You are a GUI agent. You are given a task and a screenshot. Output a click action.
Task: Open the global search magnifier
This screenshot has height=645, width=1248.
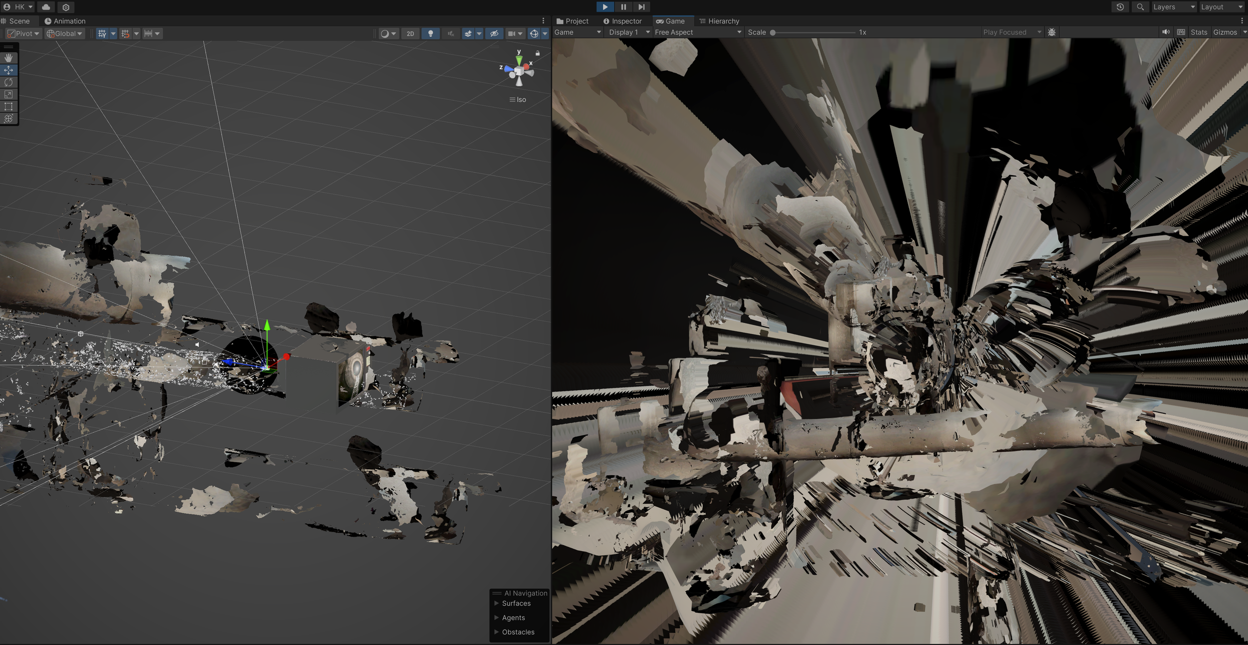[1140, 7]
